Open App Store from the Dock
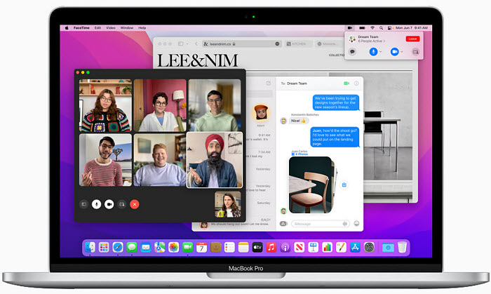Image resolution: width=491 pixels, height=294 pixels. click(x=355, y=248)
